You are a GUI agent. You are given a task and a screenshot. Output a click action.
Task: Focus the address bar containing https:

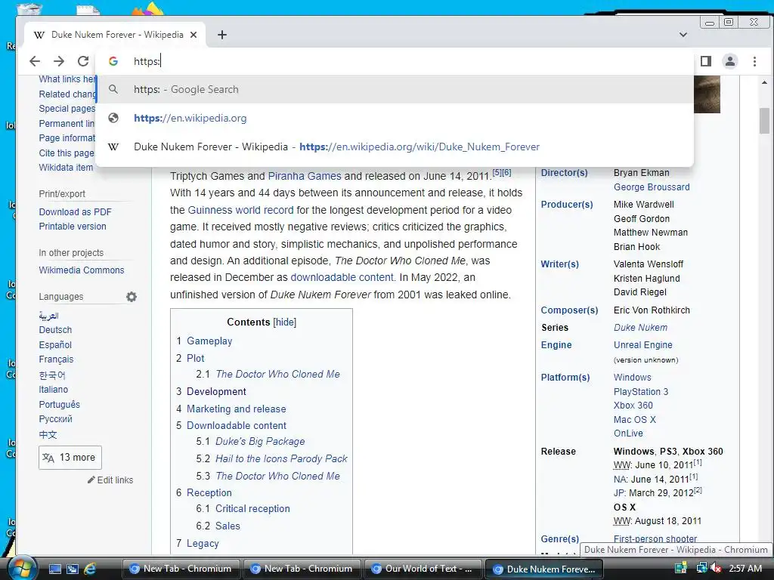coord(395,61)
